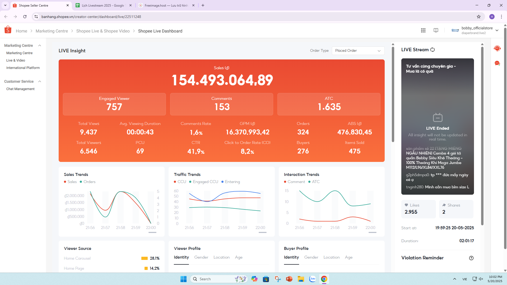Open PowerPoint from the taskbar
The image size is (507, 285).
pyautogui.click(x=289, y=279)
